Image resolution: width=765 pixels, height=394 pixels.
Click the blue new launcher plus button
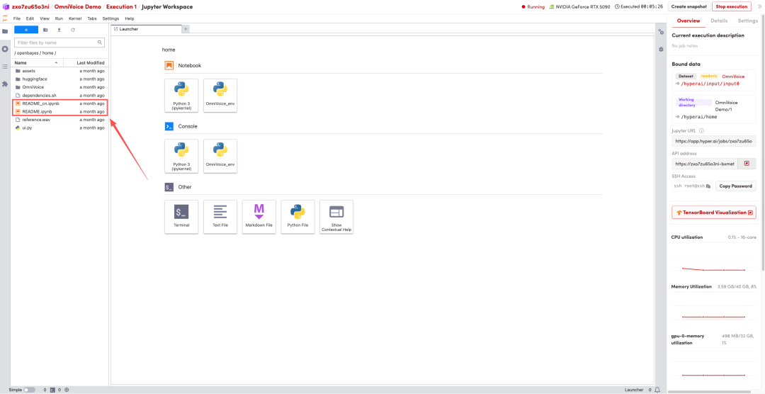26,30
